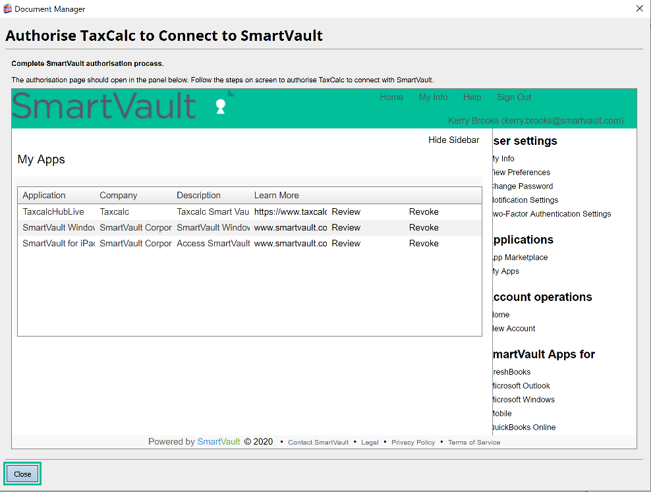Select the Taxcalc company cell

pyautogui.click(x=114, y=211)
